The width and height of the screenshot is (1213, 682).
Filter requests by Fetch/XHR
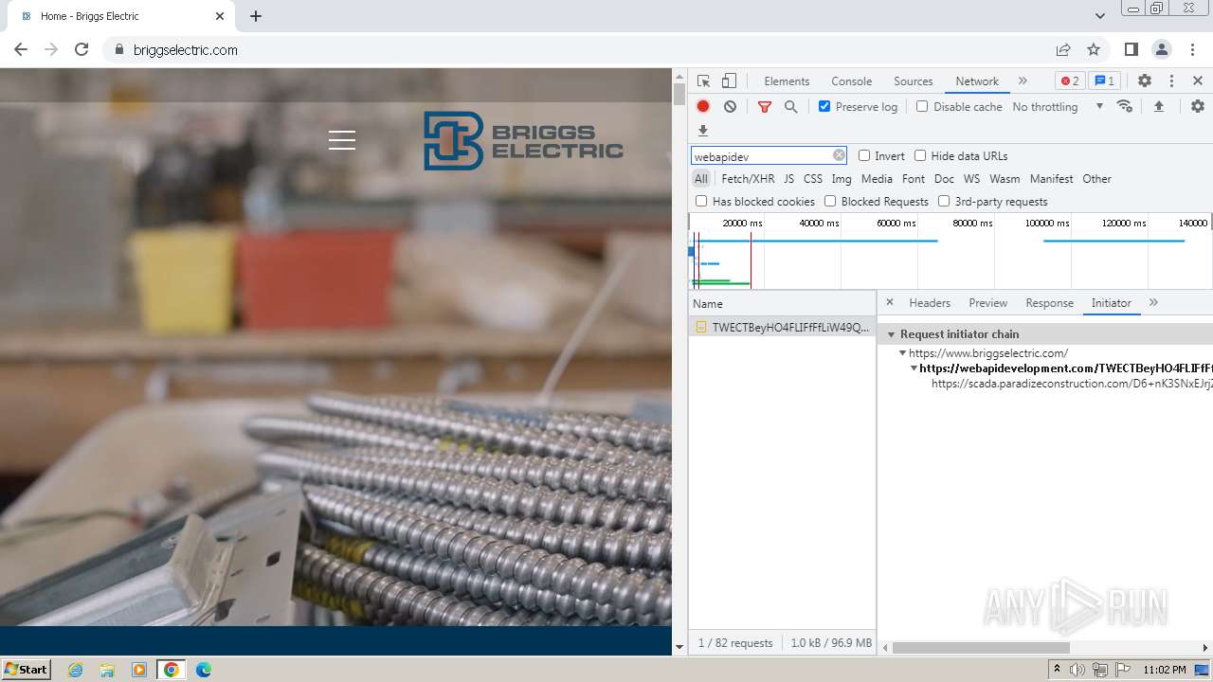point(748,178)
